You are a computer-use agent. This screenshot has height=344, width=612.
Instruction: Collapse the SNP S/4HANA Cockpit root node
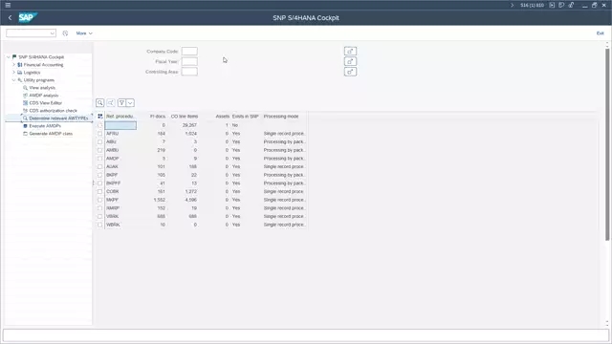9,57
